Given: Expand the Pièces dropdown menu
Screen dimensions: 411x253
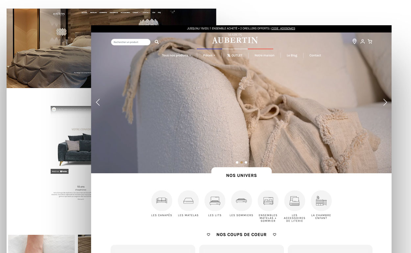Looking at the screenshot, I should click(x=209, y=55).
